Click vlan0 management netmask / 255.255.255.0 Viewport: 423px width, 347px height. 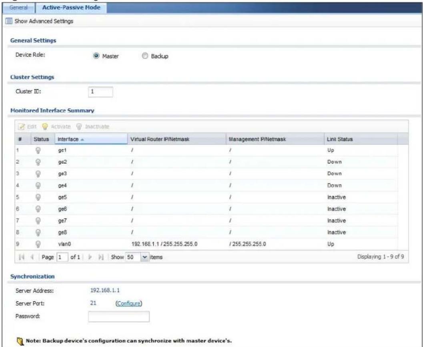(247, 244)
